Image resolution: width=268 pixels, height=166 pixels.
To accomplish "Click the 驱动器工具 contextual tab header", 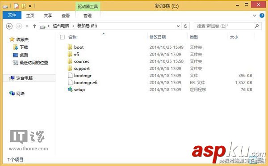I will 88,7.
